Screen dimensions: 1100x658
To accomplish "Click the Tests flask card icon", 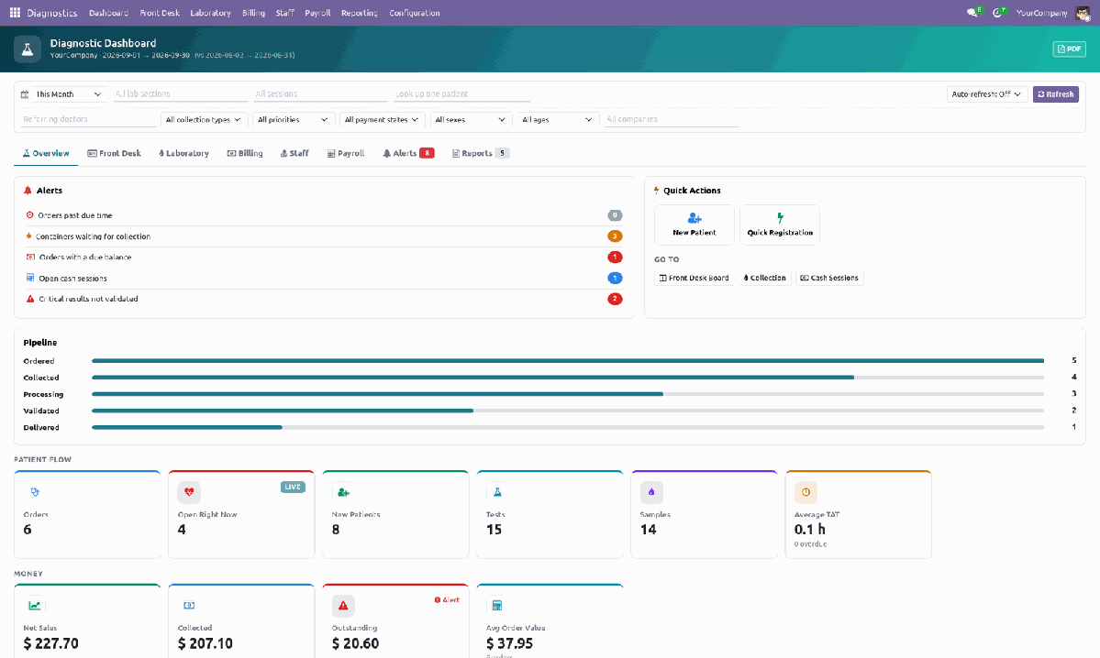I will coord(497,492).
